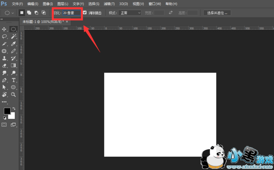This screenshot has height=170, width=274.
Task: Choose New Selection mode
Action: [22, 13]
